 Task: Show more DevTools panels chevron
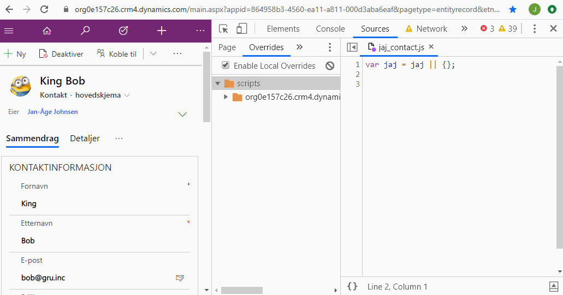click(464, 28)
